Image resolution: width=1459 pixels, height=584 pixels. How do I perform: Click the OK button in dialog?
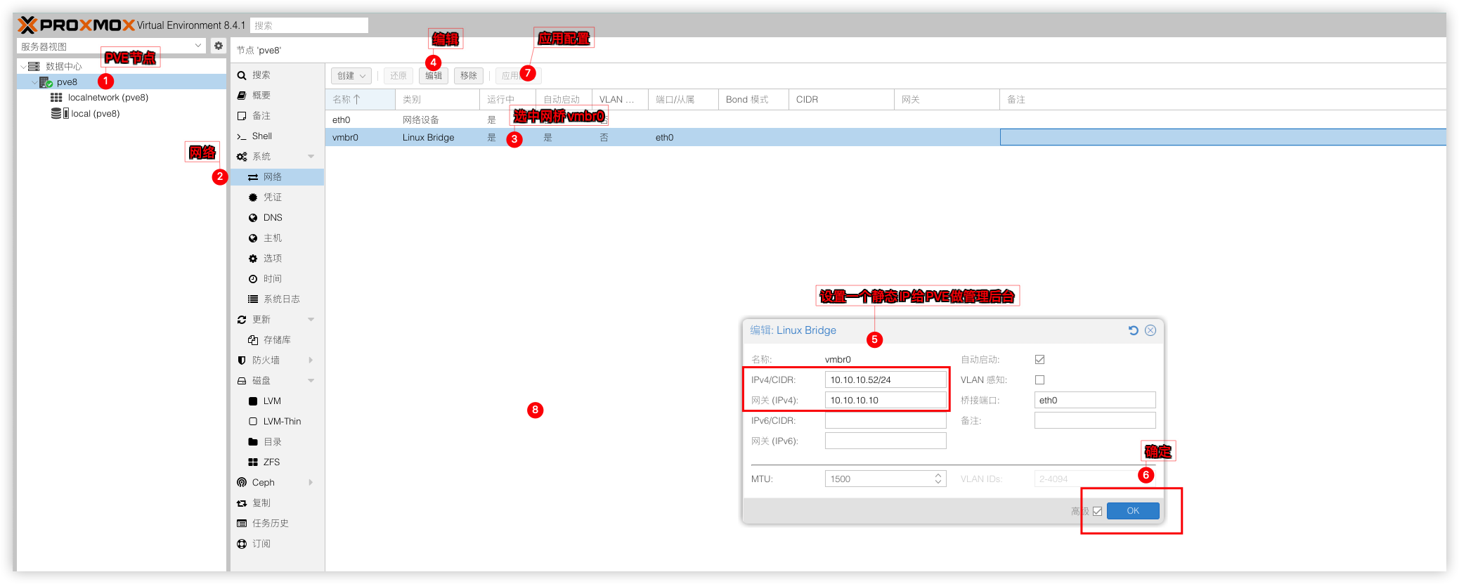(1133, 511)
